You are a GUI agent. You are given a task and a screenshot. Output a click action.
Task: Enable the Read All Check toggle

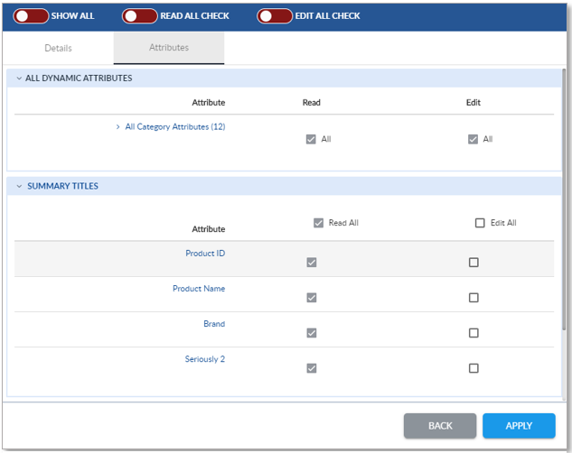pos(139,15)
